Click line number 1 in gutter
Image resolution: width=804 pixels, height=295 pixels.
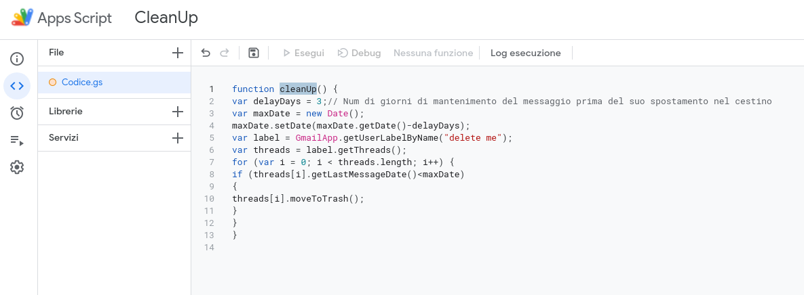[x=211, y=89]
